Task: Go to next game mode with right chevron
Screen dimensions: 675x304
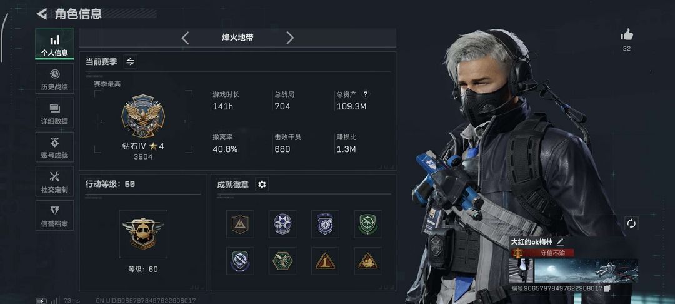Action: 290,38
